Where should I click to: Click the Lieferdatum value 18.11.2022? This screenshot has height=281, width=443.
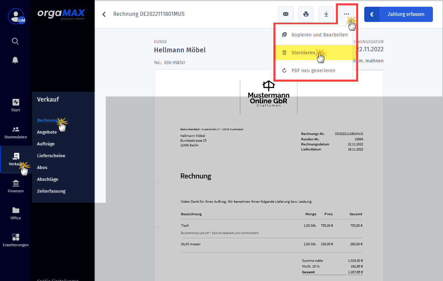click(355, 149)
